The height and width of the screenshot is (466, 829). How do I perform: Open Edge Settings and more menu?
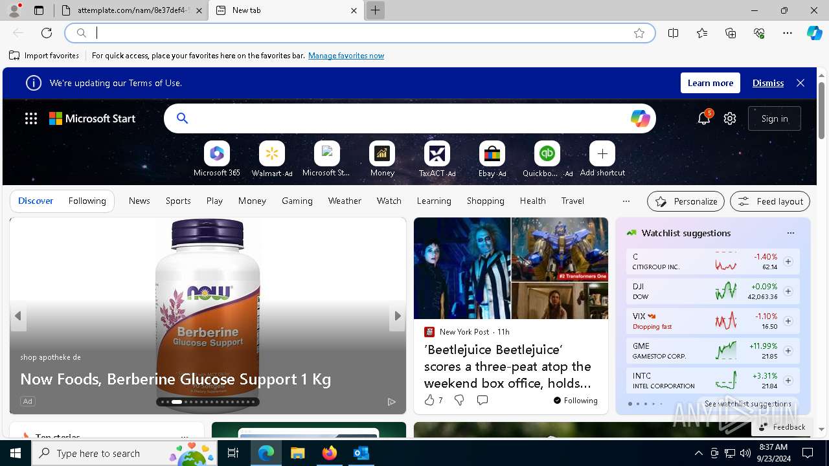[788, 33]
